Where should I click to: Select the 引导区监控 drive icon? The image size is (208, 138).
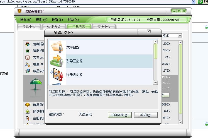tap(57, 61)
